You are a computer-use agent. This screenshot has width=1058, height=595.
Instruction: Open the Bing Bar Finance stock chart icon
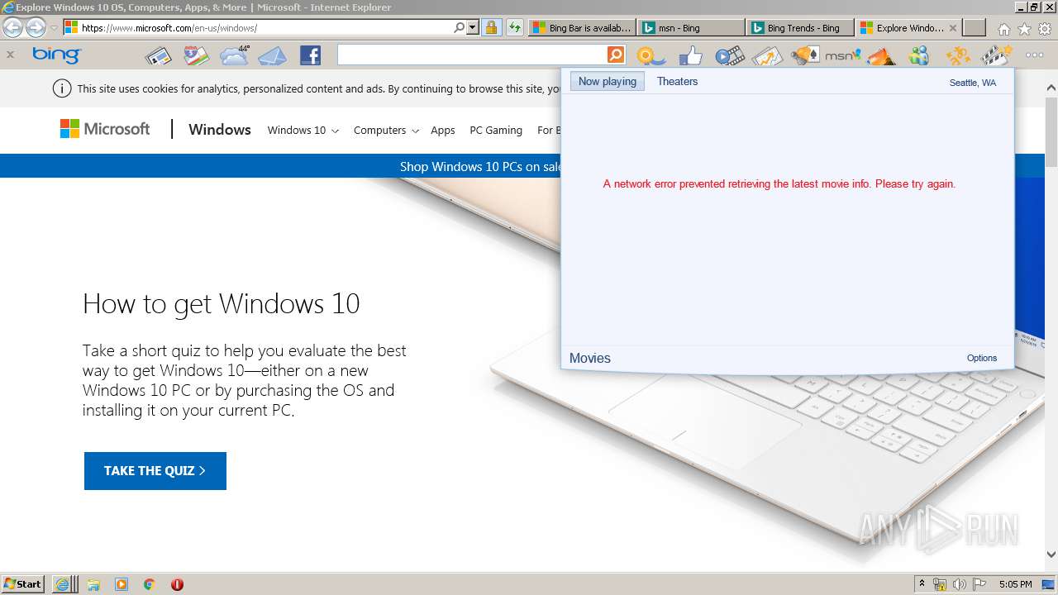767,56
